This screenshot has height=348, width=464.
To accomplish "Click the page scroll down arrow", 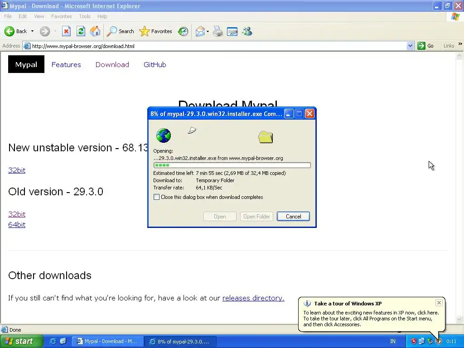I will [x=459, y=319].
